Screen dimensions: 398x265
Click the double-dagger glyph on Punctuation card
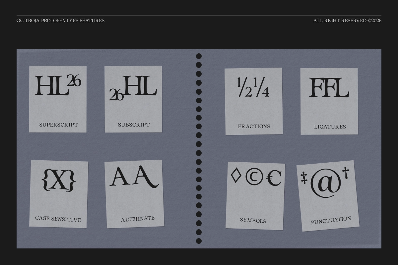pyautogui.click(x=304, y=178)
